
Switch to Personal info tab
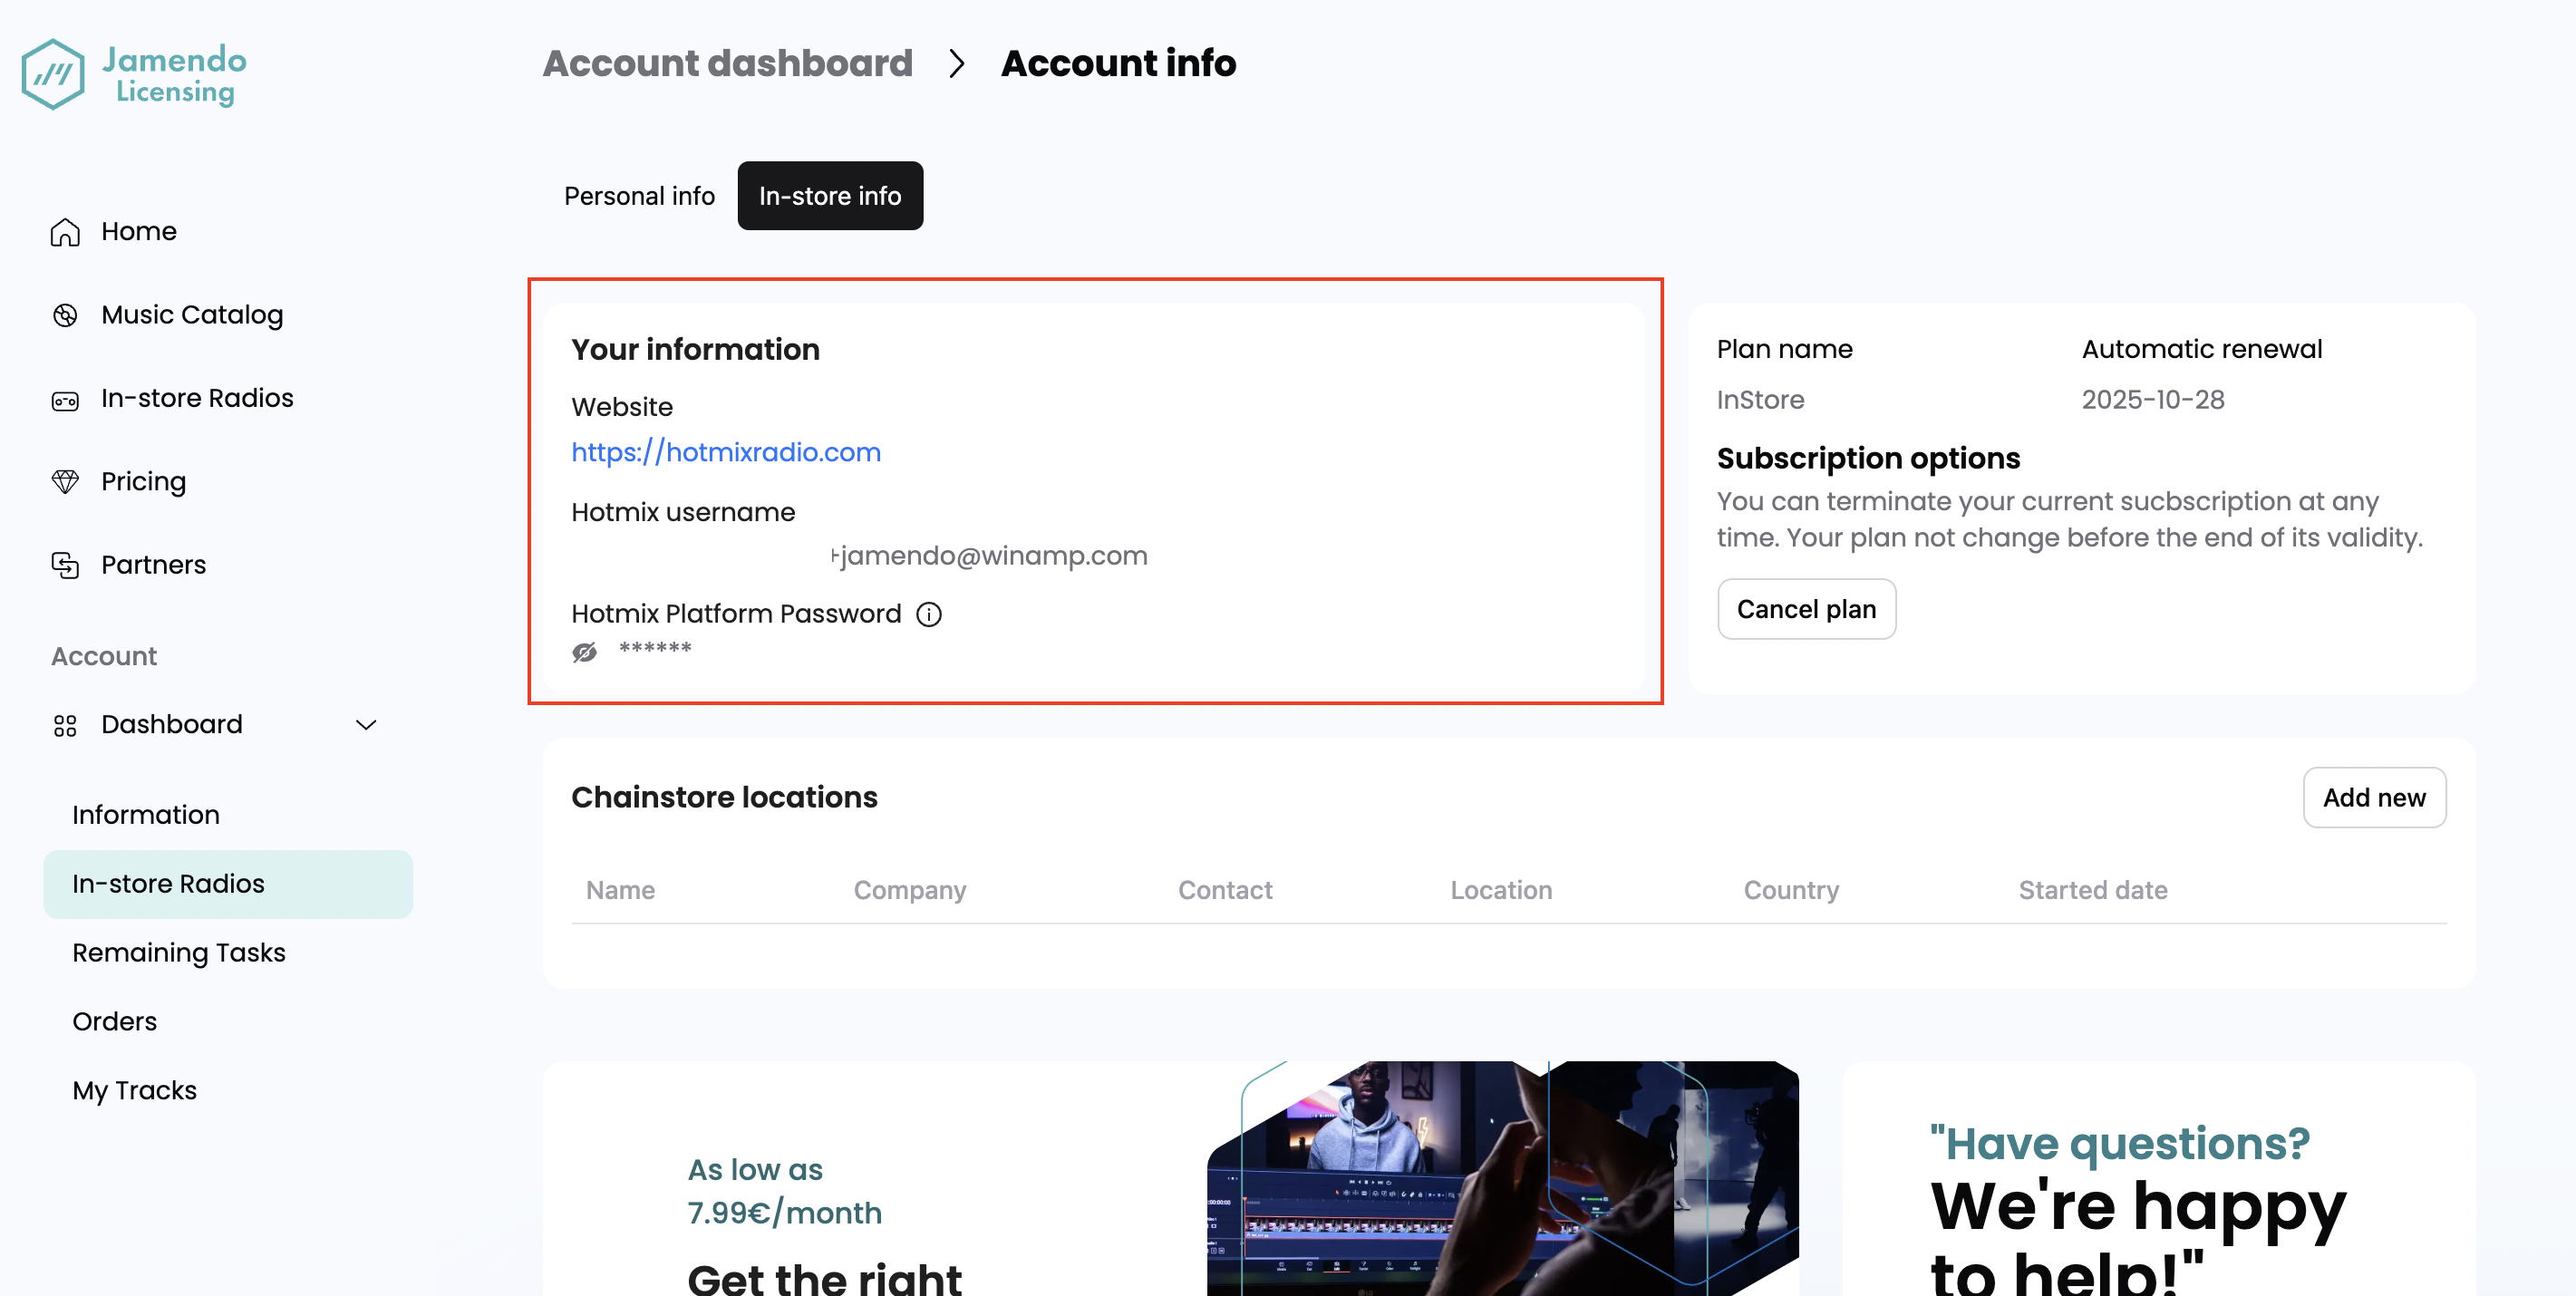click(x=639, y=196)
